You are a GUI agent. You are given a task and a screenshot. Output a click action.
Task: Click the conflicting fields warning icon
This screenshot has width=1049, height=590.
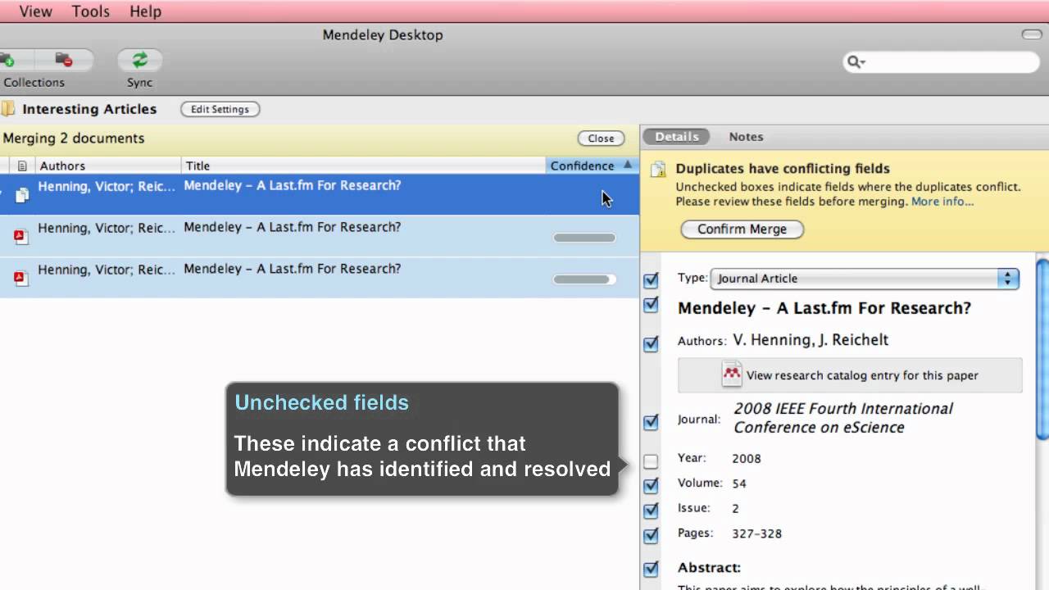[x=658, y=170]
